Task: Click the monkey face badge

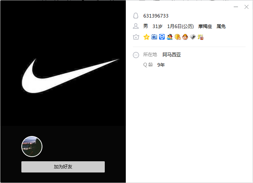Action: [x=185, y=37]
